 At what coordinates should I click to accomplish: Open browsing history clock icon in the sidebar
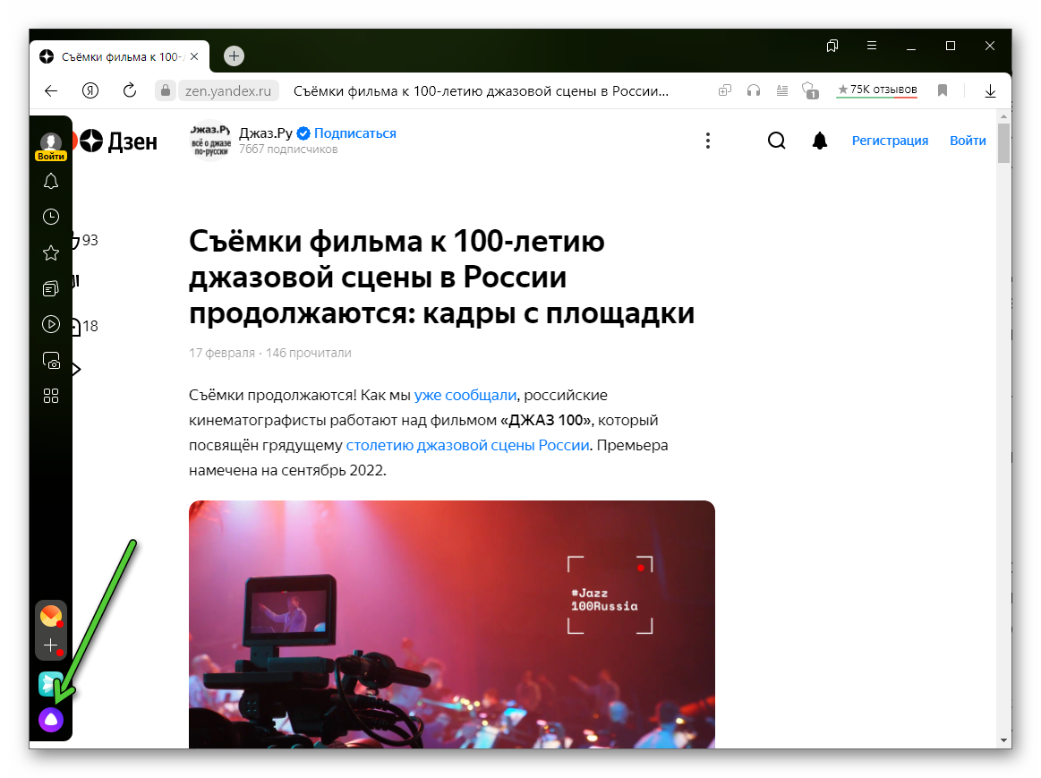click(x=51, y=217)
